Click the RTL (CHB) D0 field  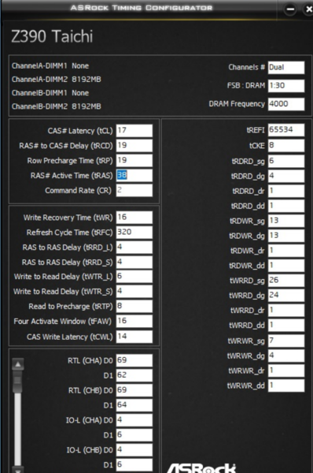[134, 390]
